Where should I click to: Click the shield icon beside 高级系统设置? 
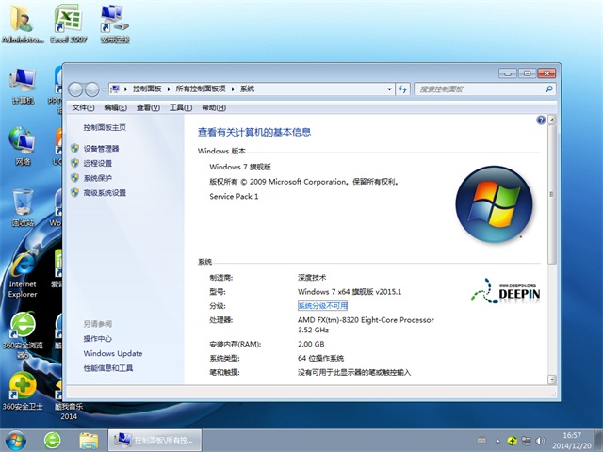75,192
